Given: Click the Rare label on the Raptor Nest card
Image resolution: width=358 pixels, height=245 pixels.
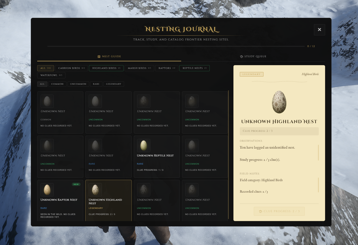Looking at the screenshot, I should [44, 208].
